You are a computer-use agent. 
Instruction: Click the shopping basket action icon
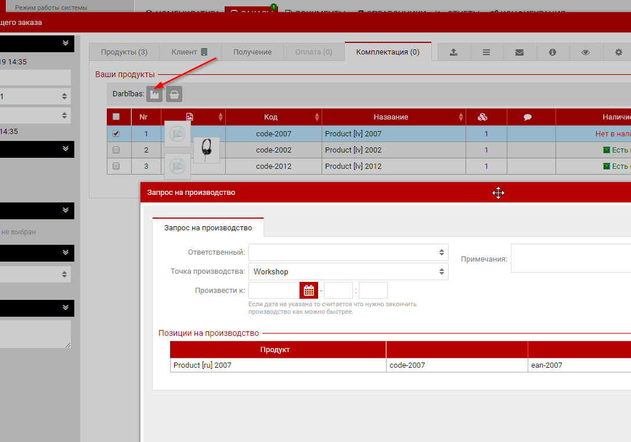coord(174,93)
